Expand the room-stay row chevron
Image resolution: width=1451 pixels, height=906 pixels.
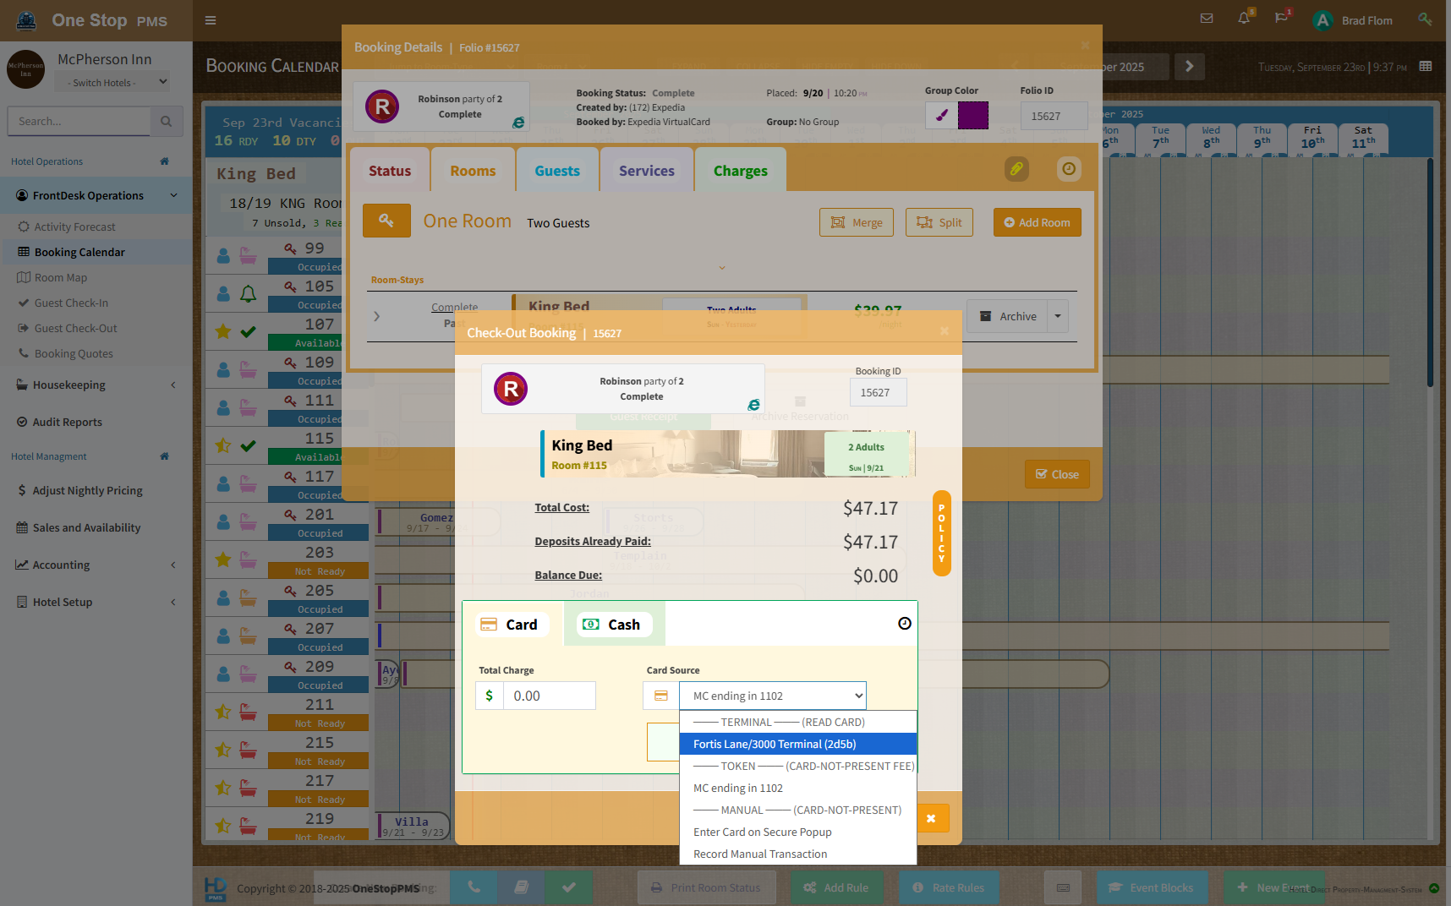tap(377, 316)
